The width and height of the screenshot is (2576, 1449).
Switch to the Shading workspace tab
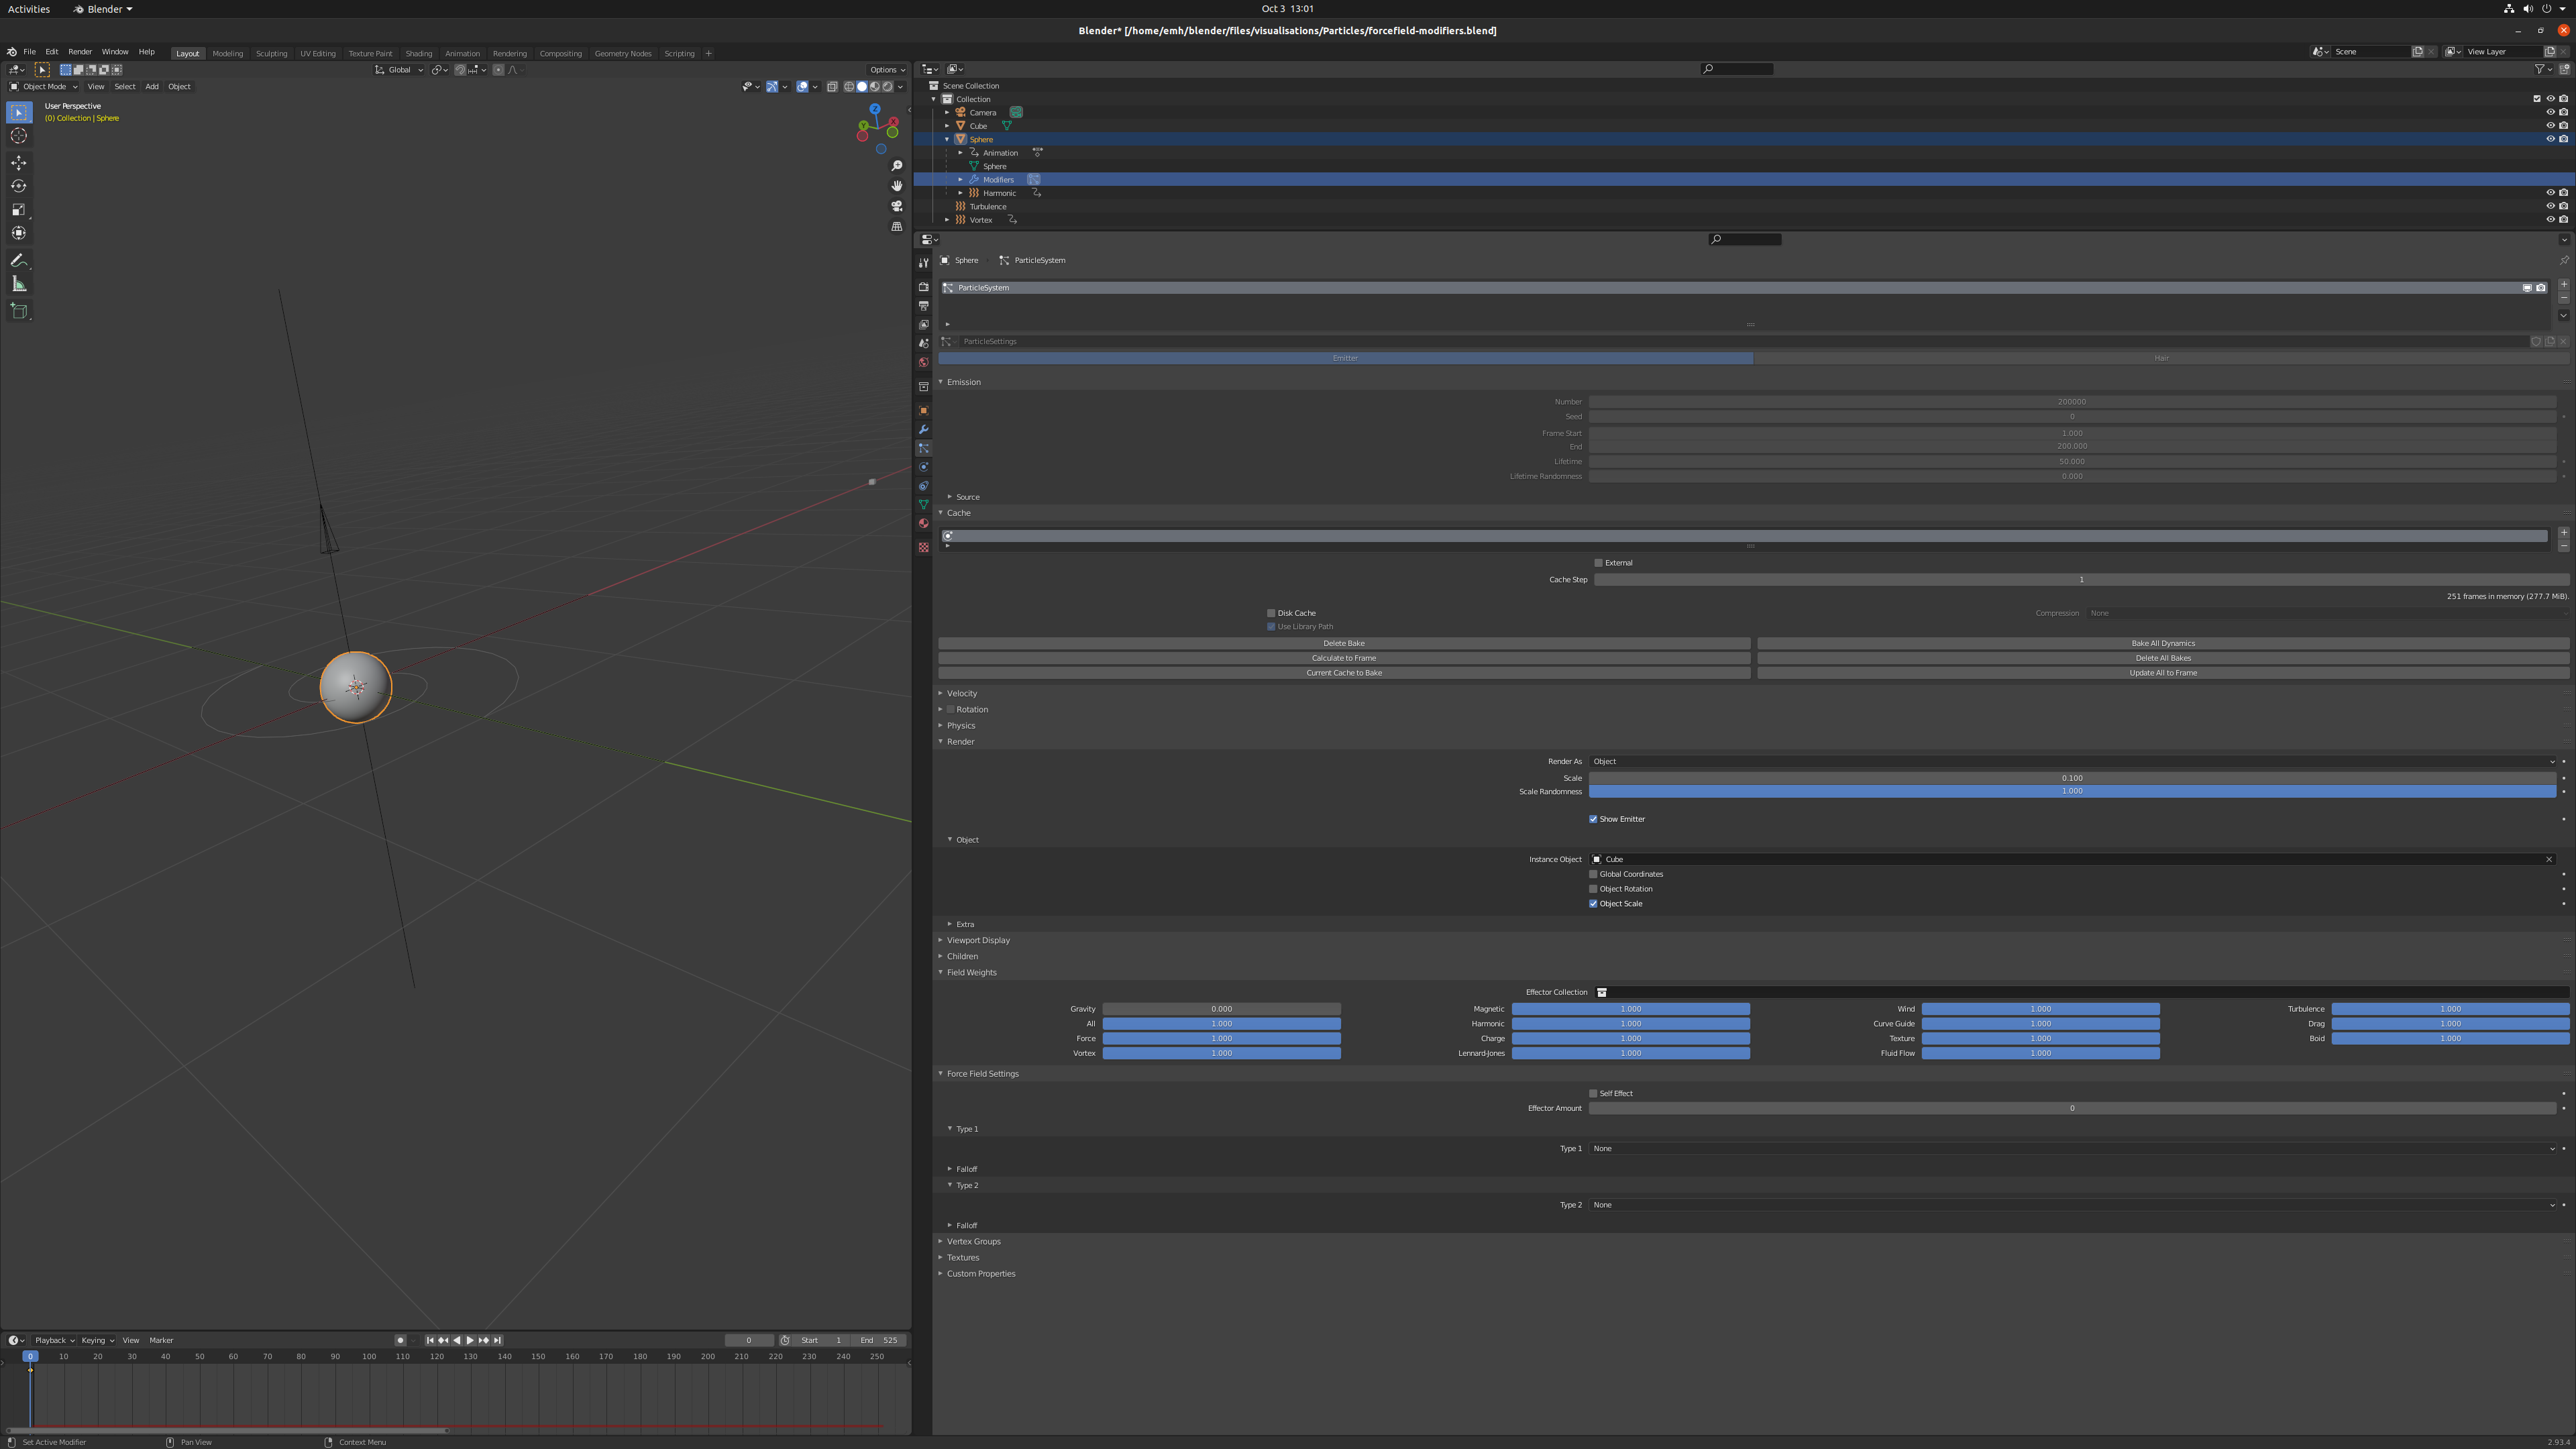[x=418, y=54]
